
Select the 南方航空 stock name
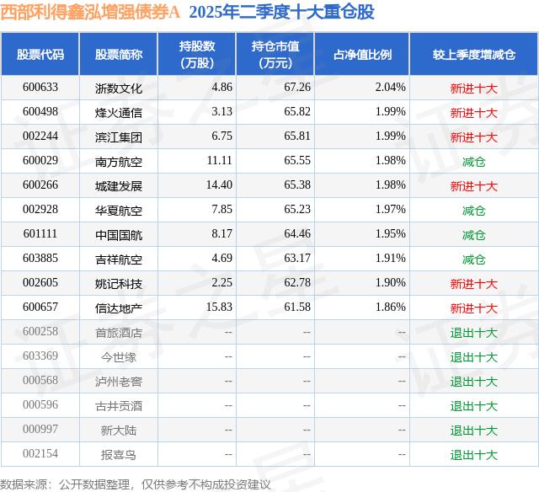(119, 162)
